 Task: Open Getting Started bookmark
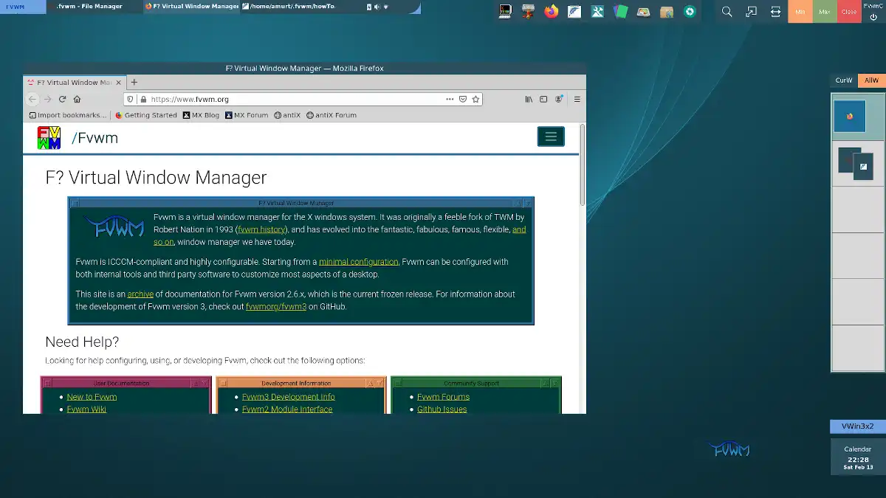tap(146, 115)
